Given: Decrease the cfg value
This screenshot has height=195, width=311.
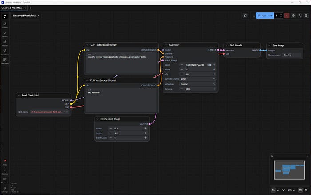Looking at the screenshot, I should point(182,74).
